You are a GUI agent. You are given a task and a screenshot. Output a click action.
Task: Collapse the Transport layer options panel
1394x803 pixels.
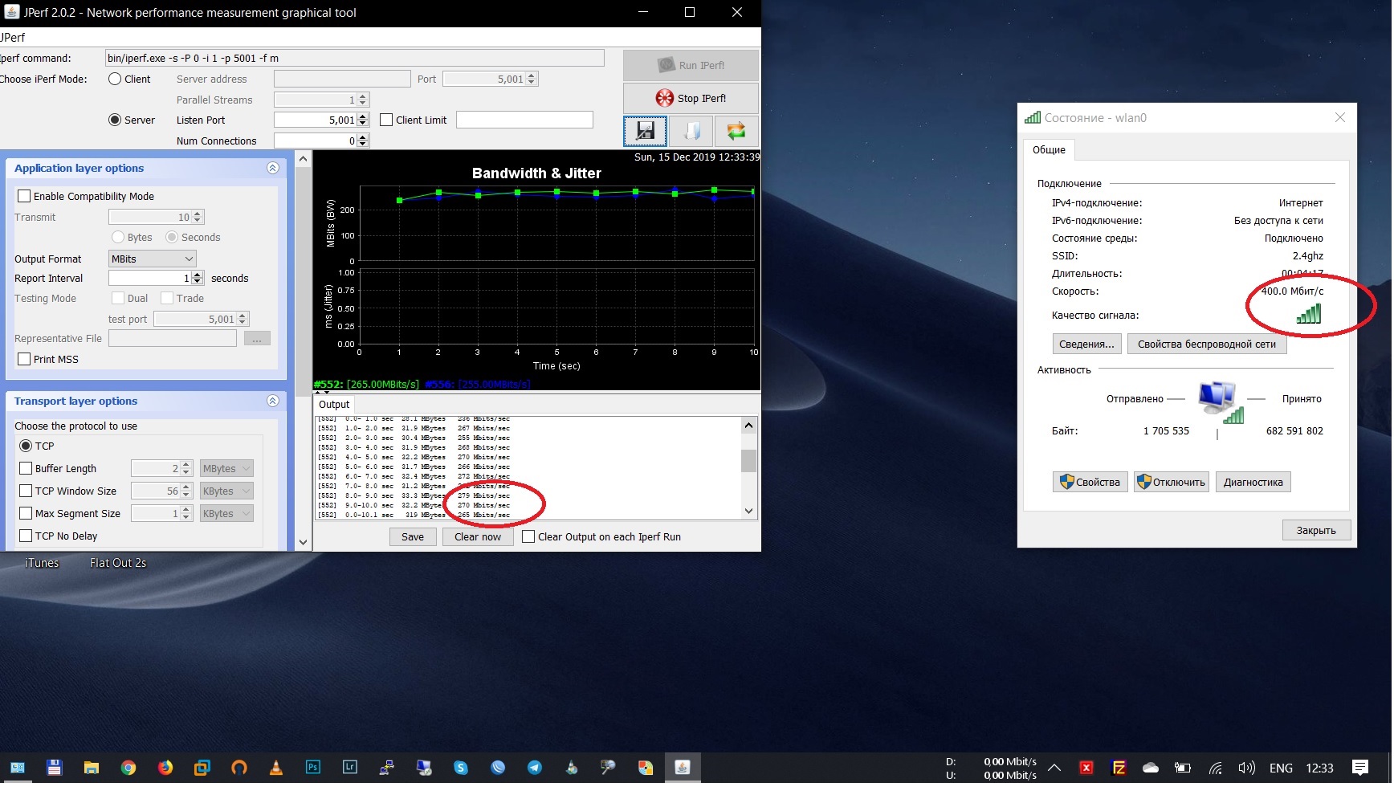(x=273, y=401)
